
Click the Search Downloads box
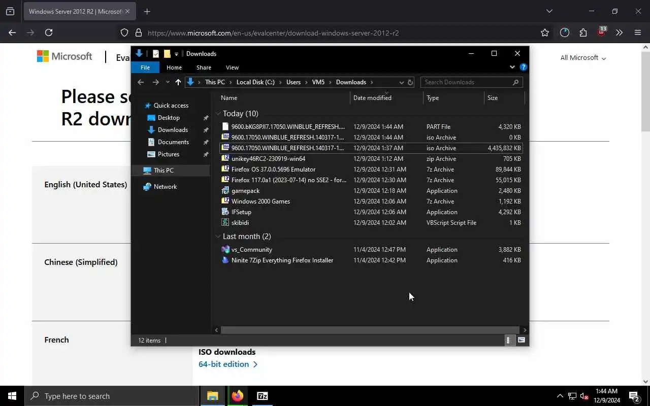pyautogui.click(x=471, y=82)
